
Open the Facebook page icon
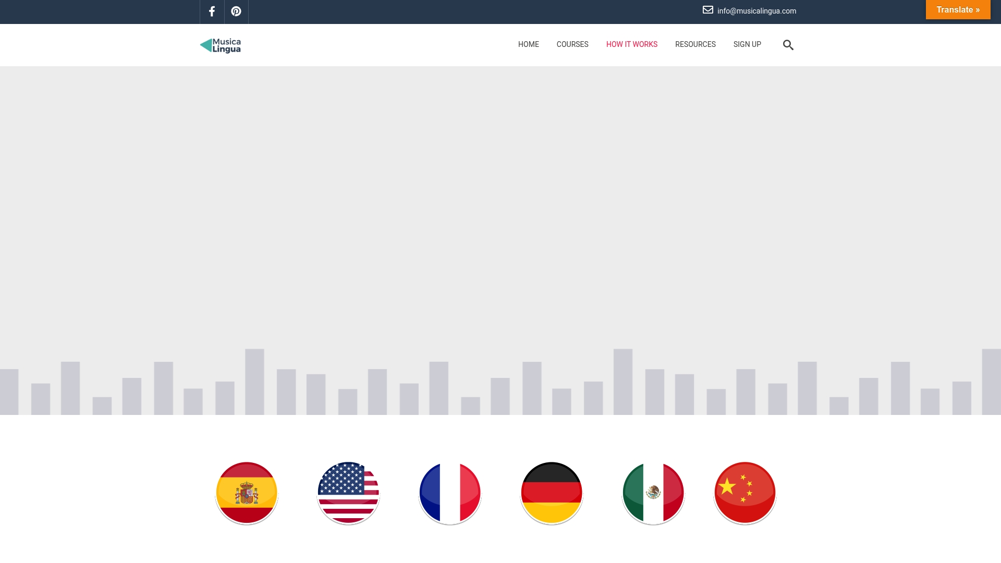click(212, 11)
